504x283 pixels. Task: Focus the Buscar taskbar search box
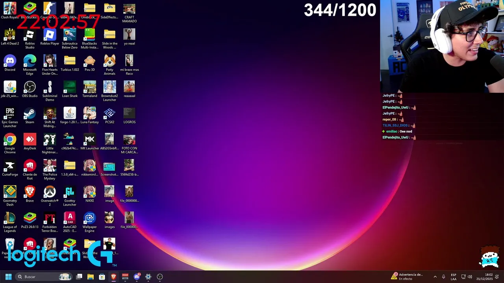tap(44, 277)
